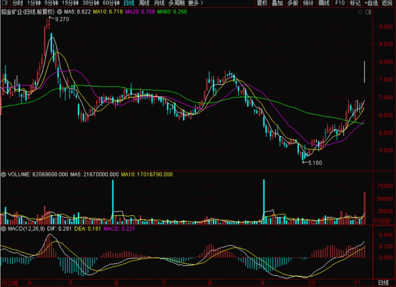Select the 分时 intraday tab
This screenshot has width=396, height=287.
17,3
